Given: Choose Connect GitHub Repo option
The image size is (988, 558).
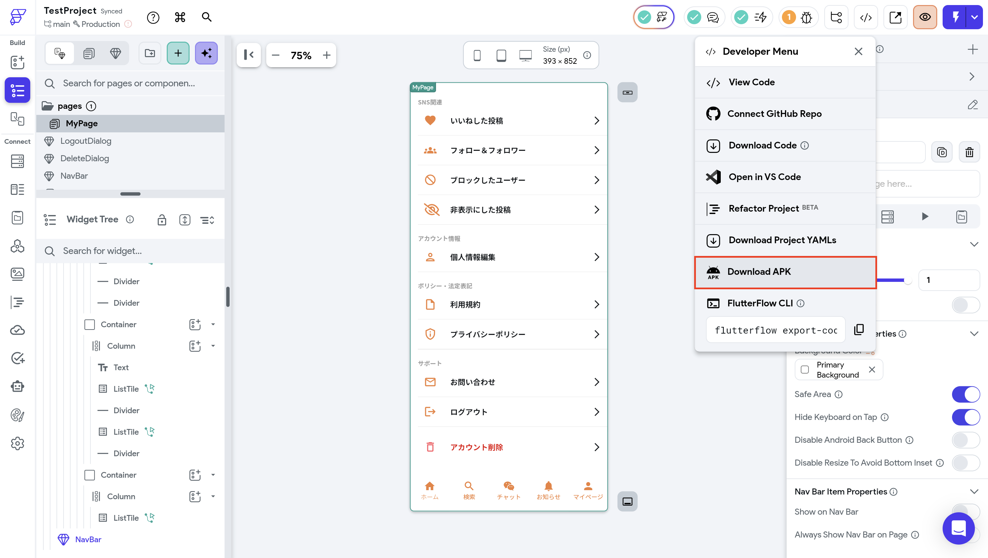Looking at the screenshot, I should point(774,114).
